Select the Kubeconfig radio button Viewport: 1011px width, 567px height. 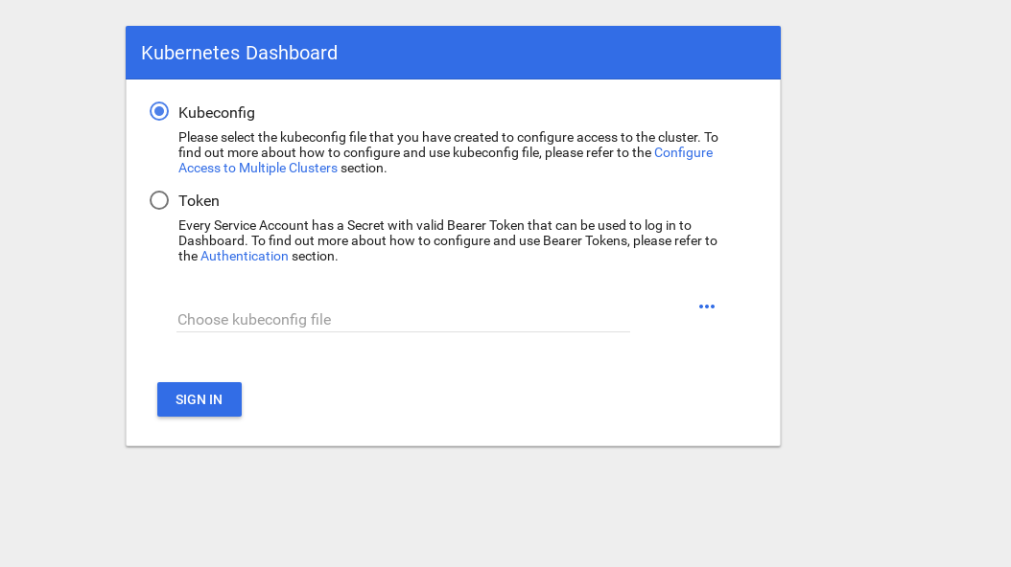[x=159, y=111]
